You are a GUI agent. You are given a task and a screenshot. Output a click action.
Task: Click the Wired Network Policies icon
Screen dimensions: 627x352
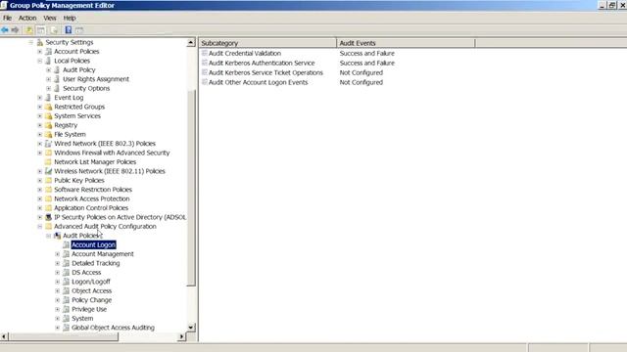coord(48,144)
